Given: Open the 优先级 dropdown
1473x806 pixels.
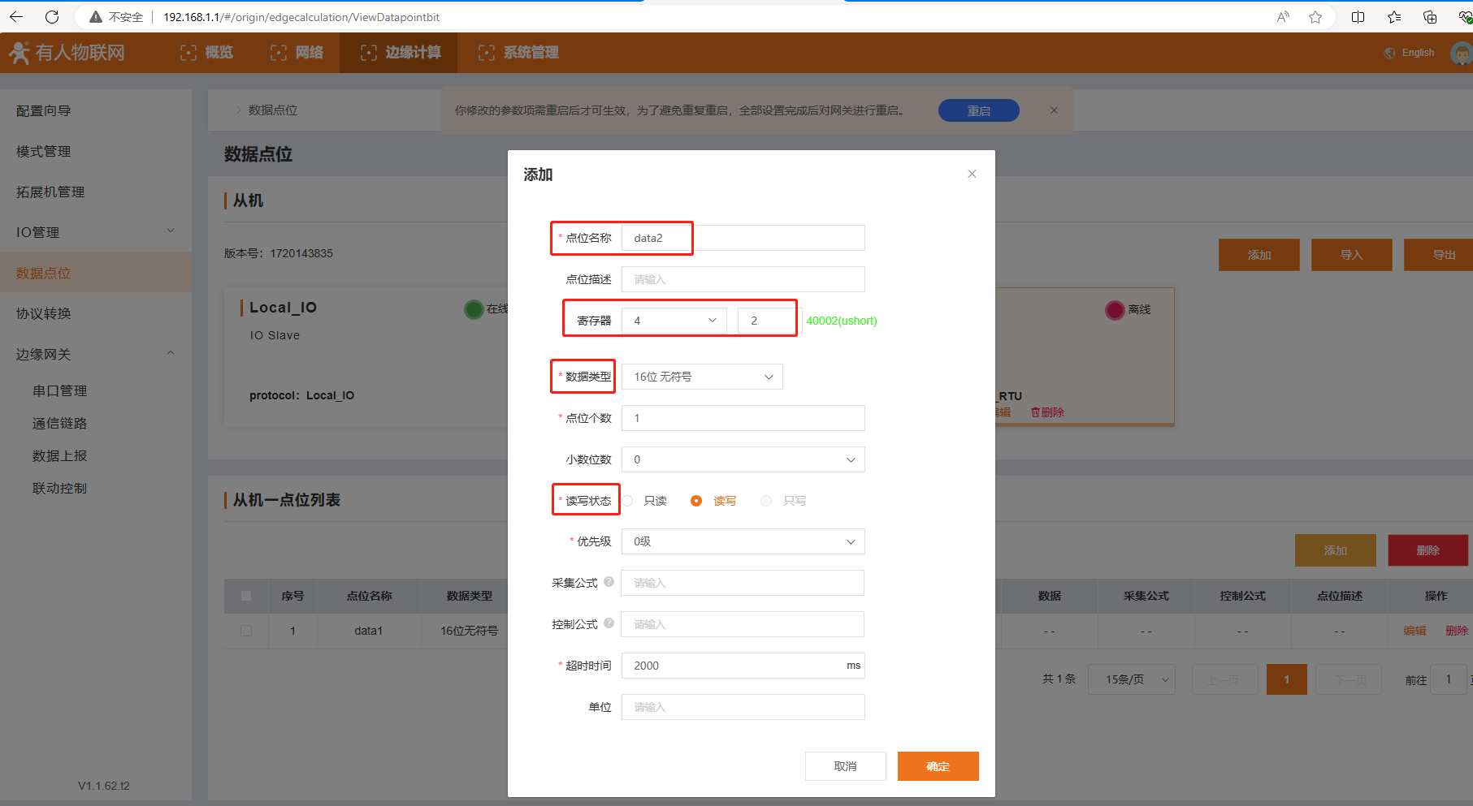Looking at the screenshot, I should tap(743, 541).
